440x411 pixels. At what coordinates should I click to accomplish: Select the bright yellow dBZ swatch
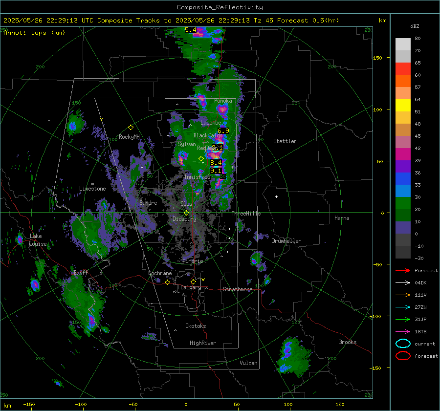(x=403, y=106)
